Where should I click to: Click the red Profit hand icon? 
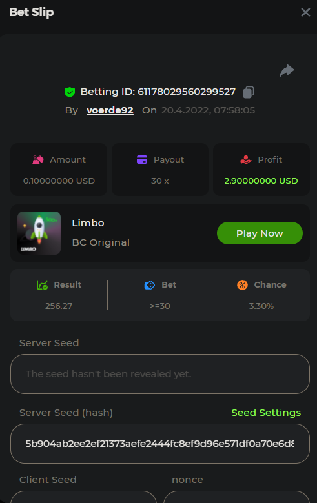[x=246, y=159]
